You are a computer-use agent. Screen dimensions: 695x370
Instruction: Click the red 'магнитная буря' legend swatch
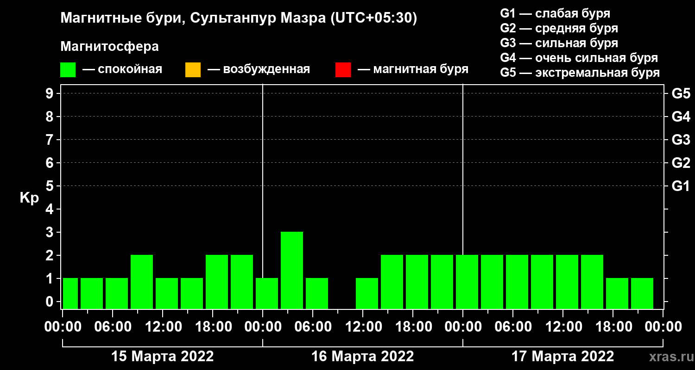[x=343, y=70]
